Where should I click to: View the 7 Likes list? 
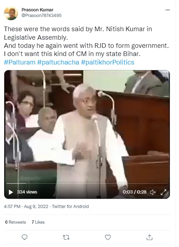click(38, 222)
